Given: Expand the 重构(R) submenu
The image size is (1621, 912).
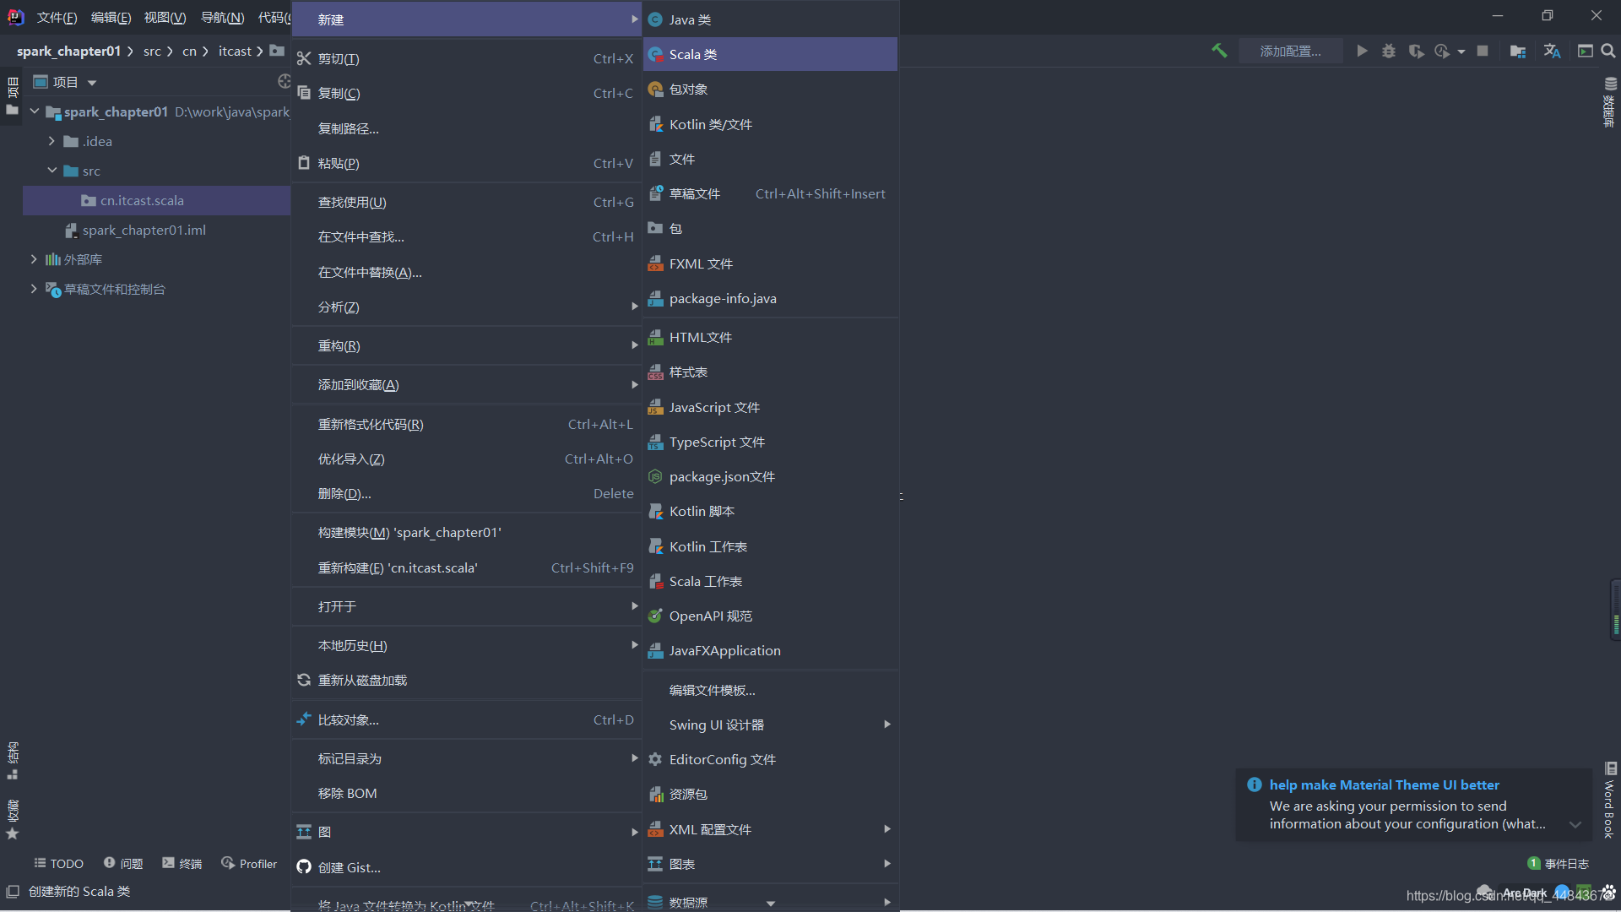Looking at the screenshot, I should [x=467, y=345].
